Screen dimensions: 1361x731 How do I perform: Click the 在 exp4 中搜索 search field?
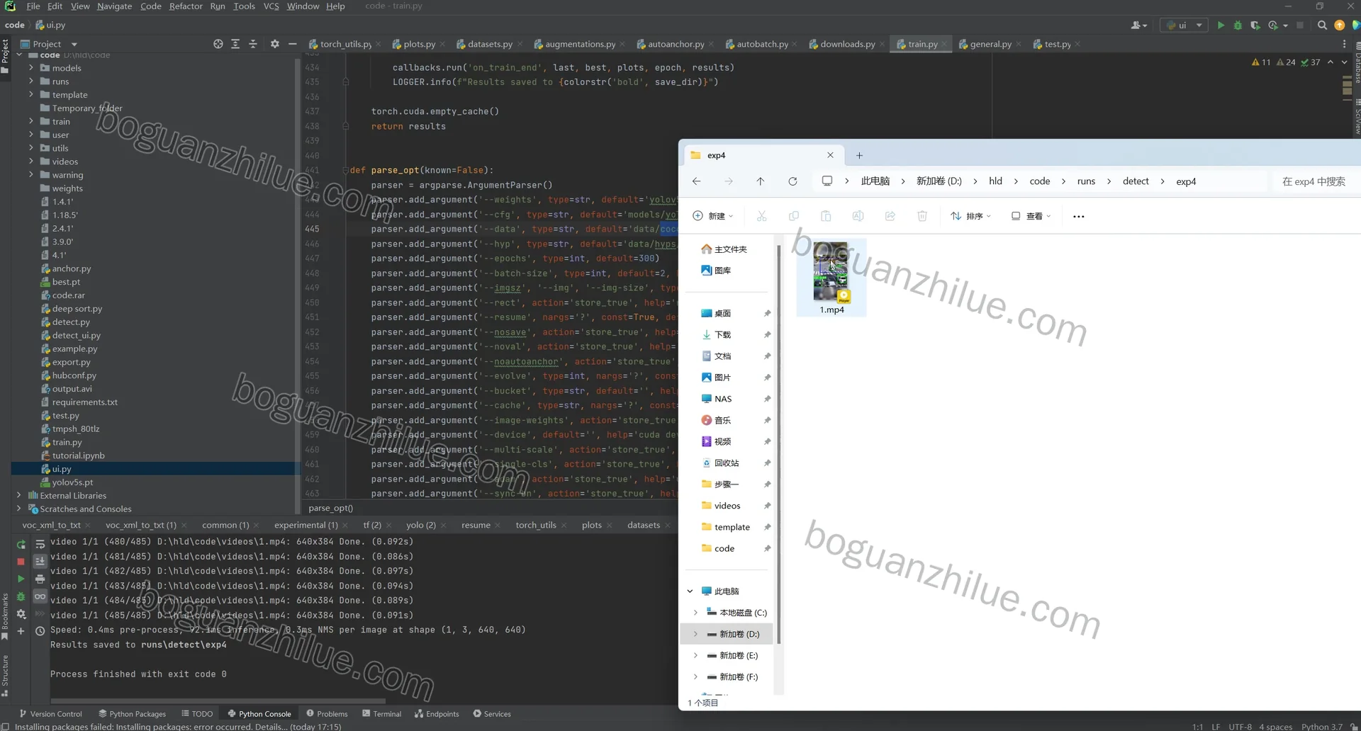point(1316,181)
